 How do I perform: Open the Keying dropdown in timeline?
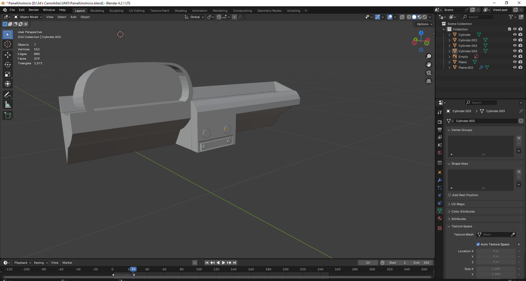pos(41,263)
